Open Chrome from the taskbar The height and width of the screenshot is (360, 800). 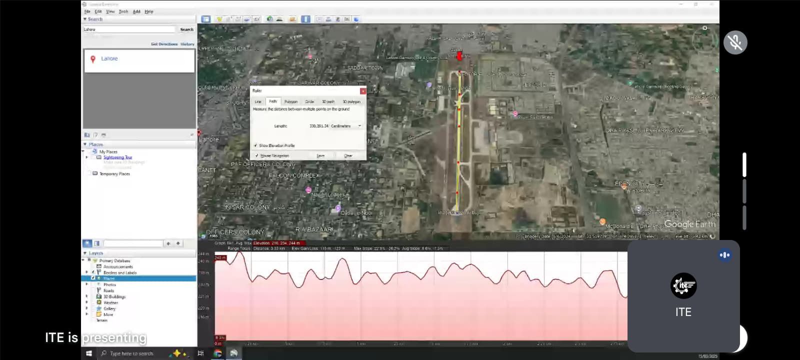(218, 353)
